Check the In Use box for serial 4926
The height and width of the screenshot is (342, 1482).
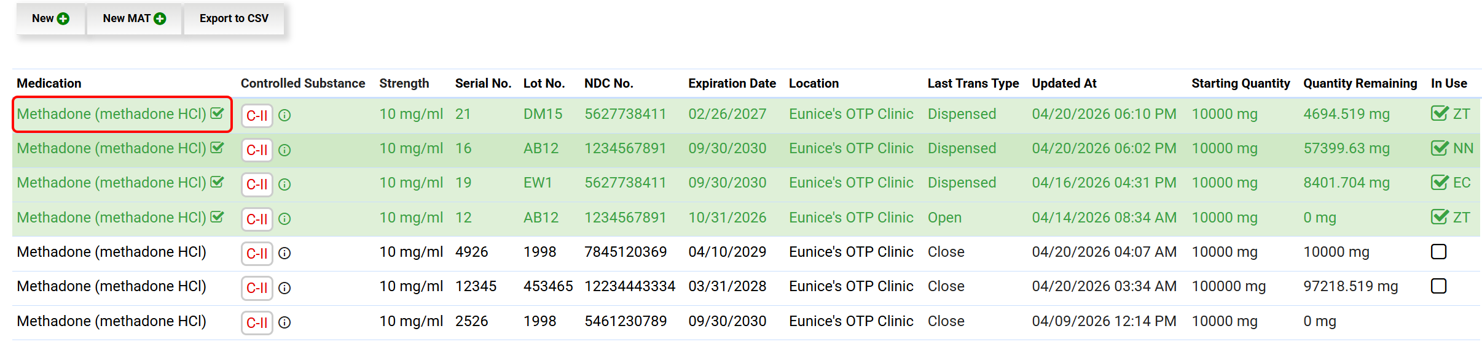click(1439, 252)
